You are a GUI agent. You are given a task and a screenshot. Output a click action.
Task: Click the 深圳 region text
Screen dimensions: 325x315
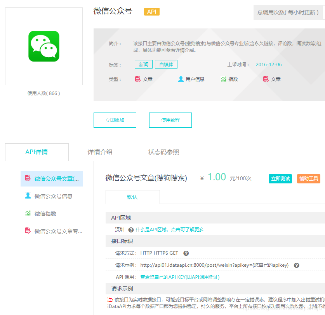[120, 230]
